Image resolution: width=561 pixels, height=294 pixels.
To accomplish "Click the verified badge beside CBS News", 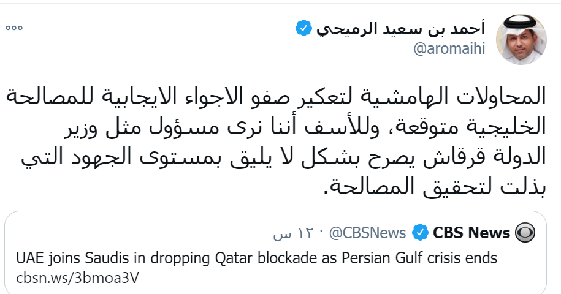I will (x=420, y=233).
